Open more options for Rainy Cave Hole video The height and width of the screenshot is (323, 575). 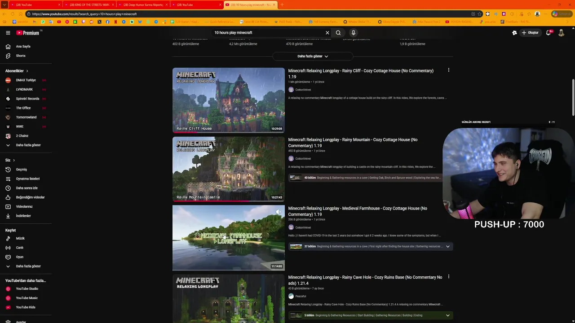[x=448, y=277]
